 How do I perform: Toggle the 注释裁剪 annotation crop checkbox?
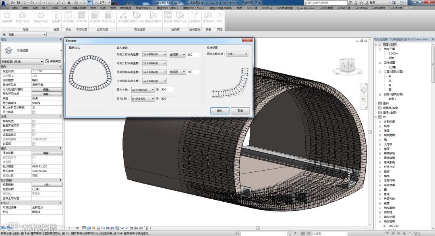pyautogui.click(x=34, y=130)
